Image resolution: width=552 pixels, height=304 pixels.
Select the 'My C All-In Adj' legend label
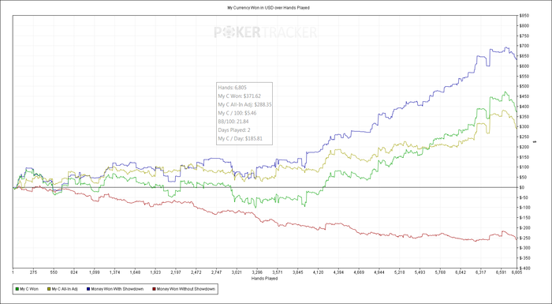[65, 289]
